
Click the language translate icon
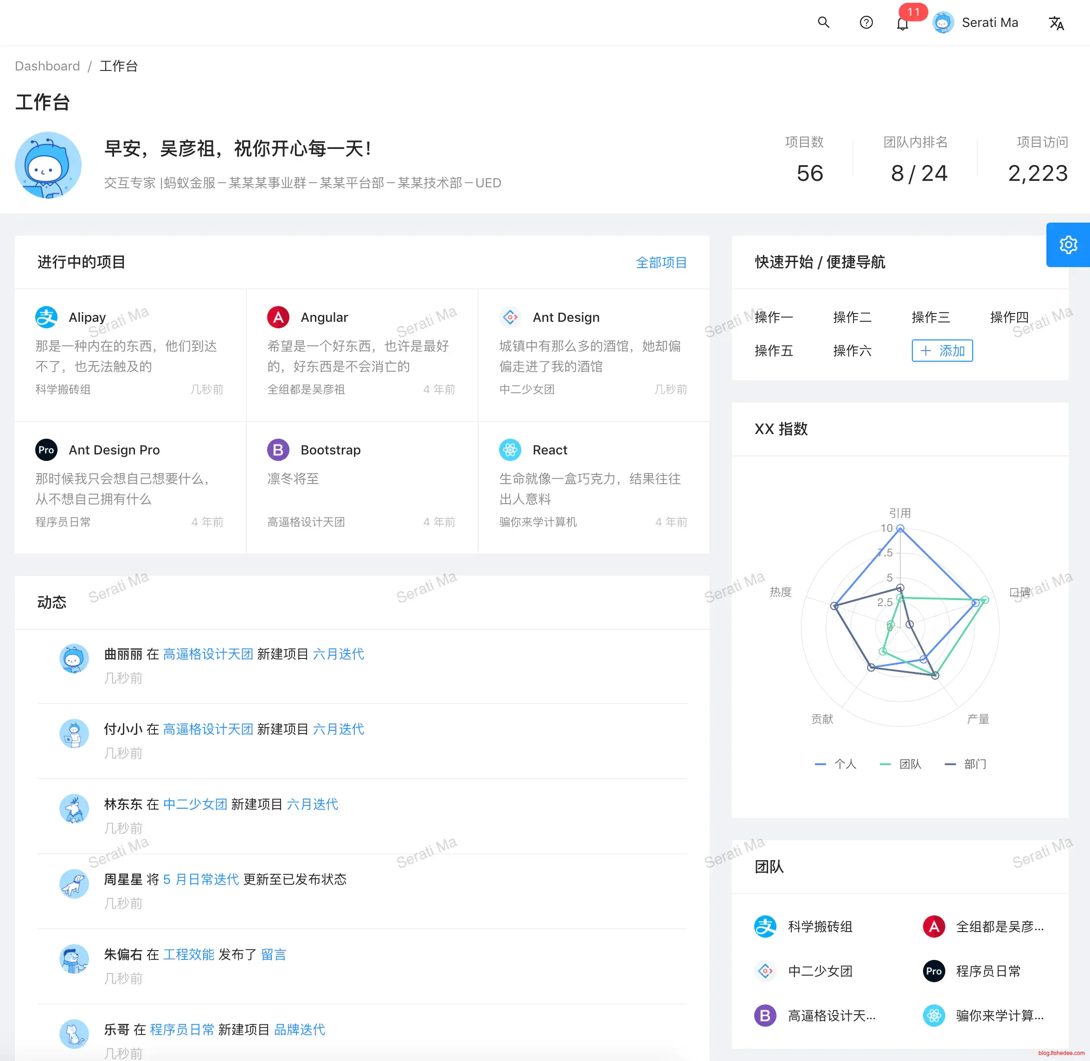pos(1056,23)
